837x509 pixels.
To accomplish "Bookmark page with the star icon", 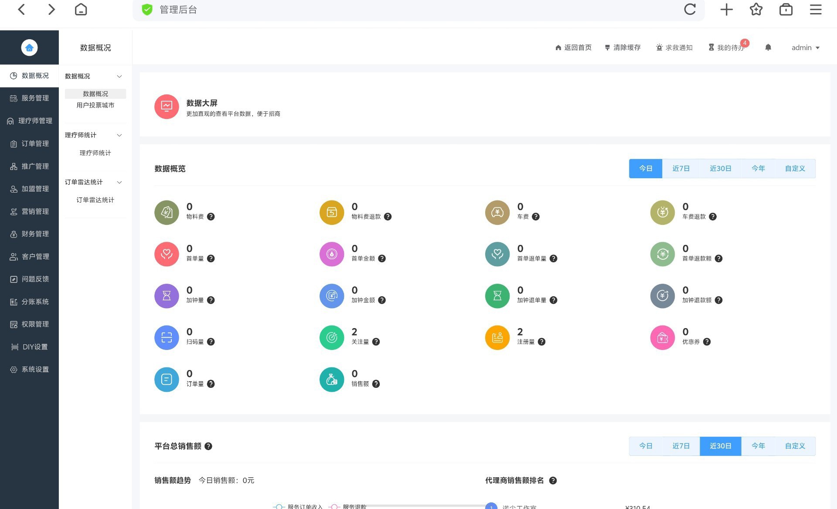I will coord(756,10).
